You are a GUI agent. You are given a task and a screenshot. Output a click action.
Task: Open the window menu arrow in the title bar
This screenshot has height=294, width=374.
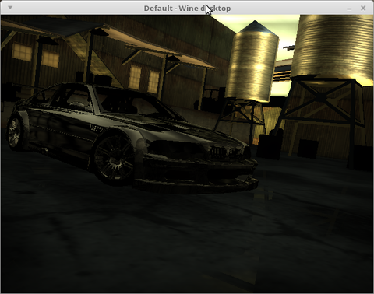click(10, 8)
